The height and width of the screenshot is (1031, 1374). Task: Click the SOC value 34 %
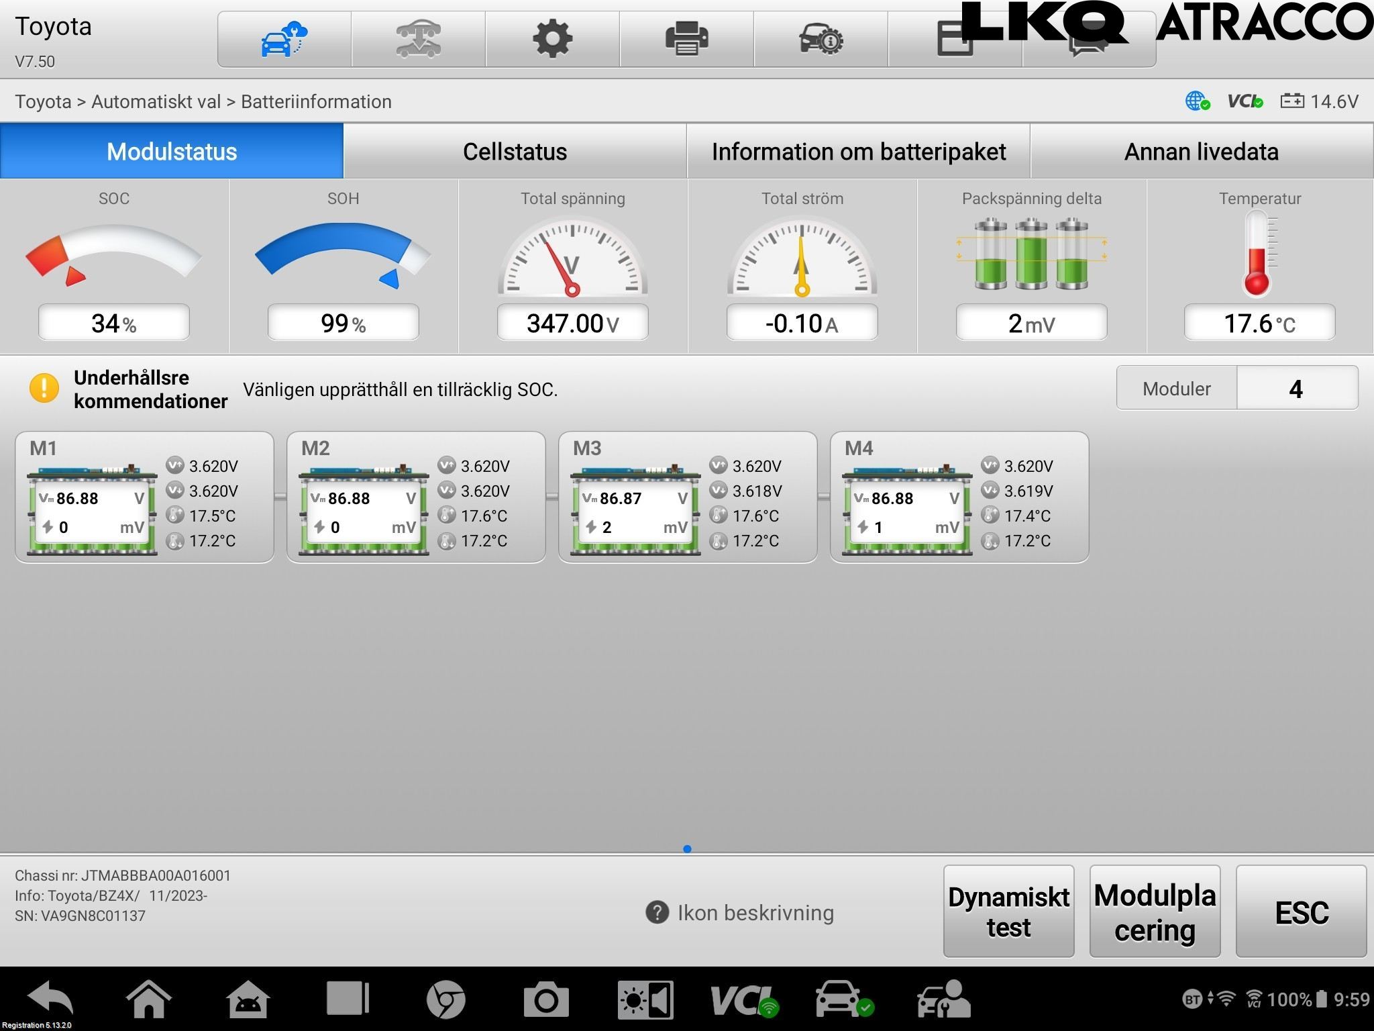pyautogui.click(x=113, y=323)
